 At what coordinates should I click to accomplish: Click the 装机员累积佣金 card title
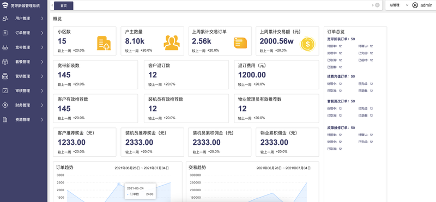coord(213,133)
